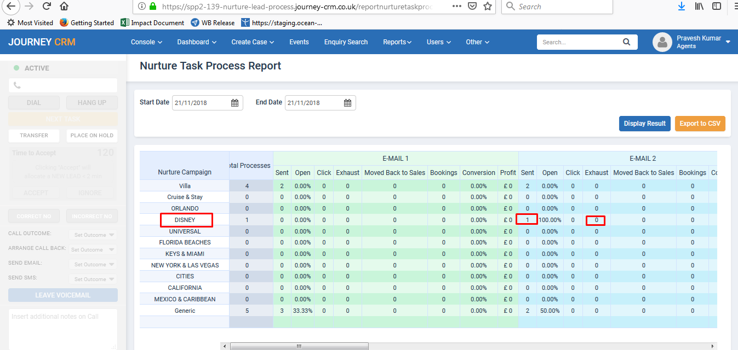
Task: Click the downloads arrow icon
Action: [x=682, y=7]
